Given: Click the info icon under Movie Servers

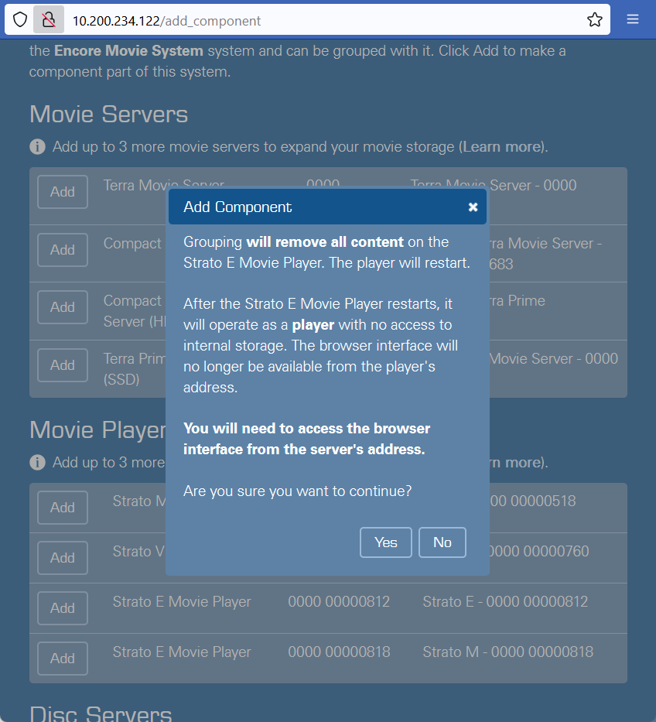Looking at the screenshot, I should coord(37,146).
